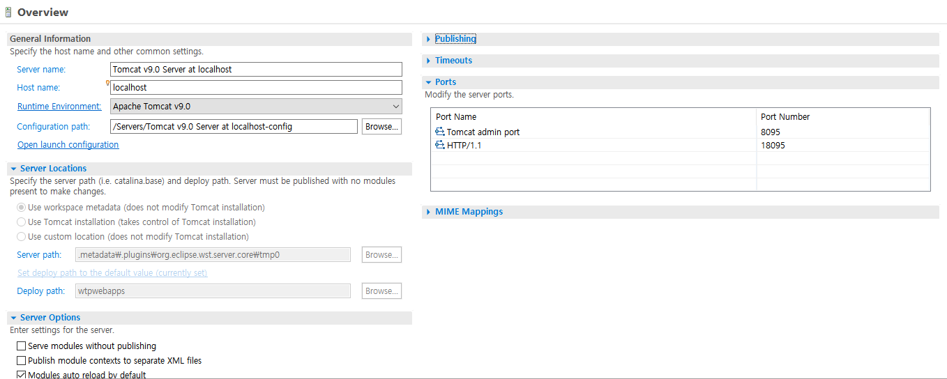947x379 pixels.
Task: Click the Deploy path wtpwebapps field
Action: pyautogui.click(x=213, y=291)
